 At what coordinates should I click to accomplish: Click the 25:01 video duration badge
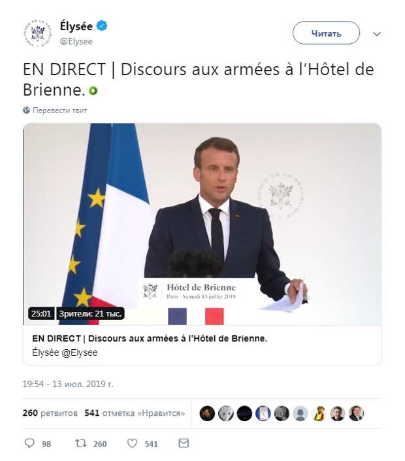[x=41, y=313]
